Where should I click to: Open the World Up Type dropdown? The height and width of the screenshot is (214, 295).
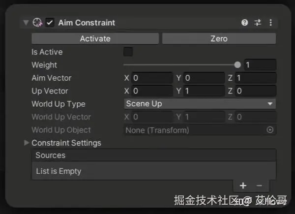pyautogui.click(x=200, y=104)
